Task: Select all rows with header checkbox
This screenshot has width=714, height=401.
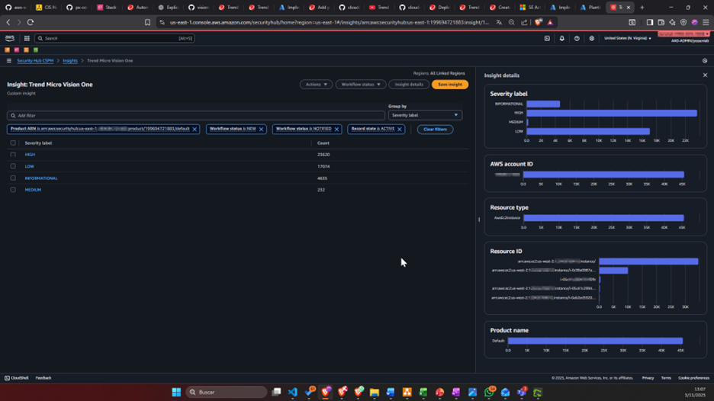Action: click(13, 143)
